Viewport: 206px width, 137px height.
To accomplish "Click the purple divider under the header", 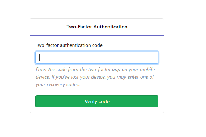I will tap(97, 35).
